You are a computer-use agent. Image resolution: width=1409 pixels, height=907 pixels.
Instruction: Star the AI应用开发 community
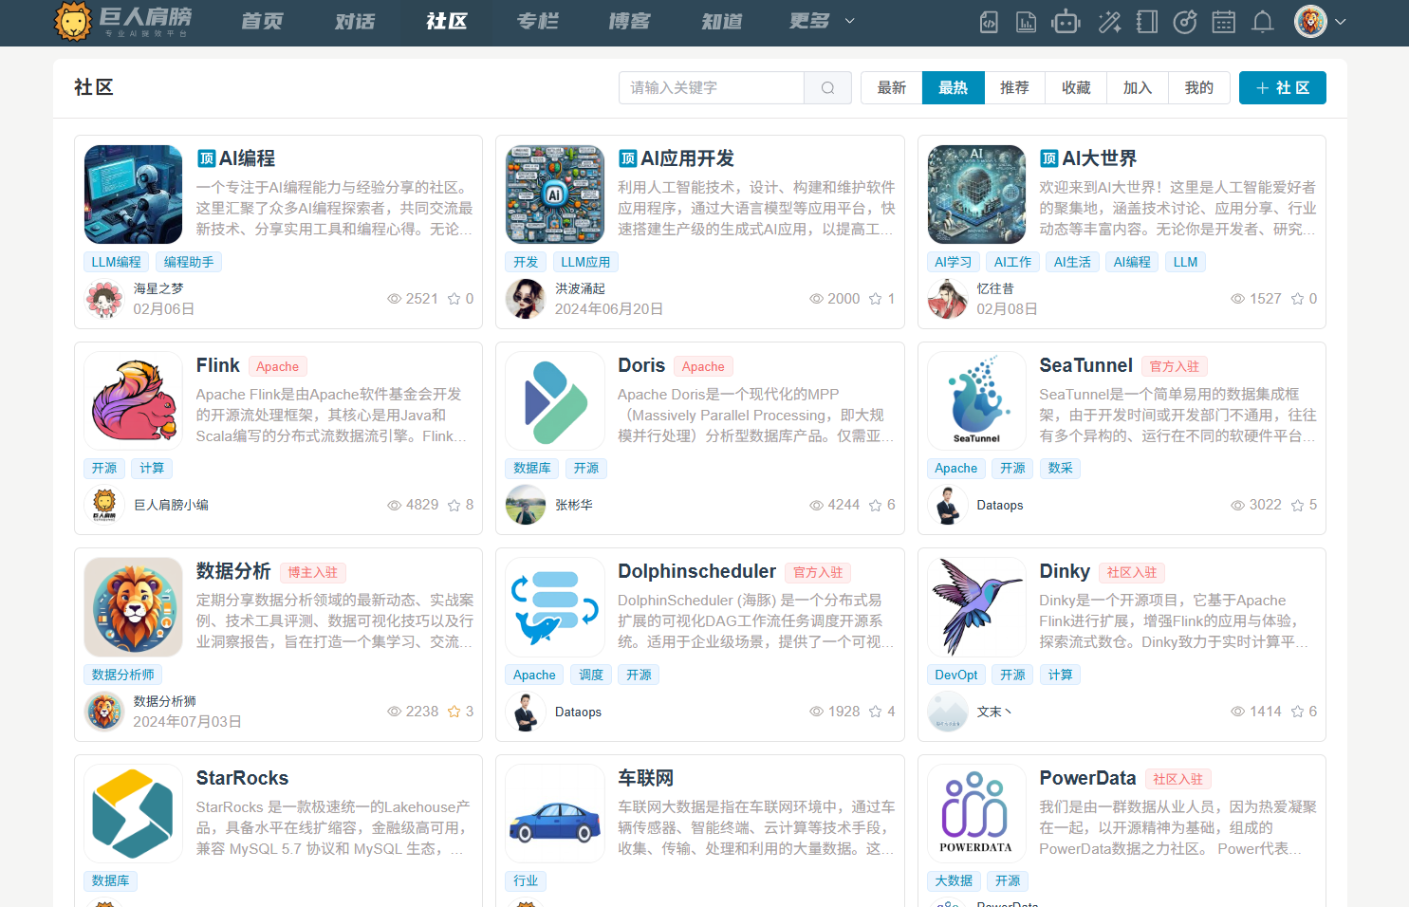[876, 299]
